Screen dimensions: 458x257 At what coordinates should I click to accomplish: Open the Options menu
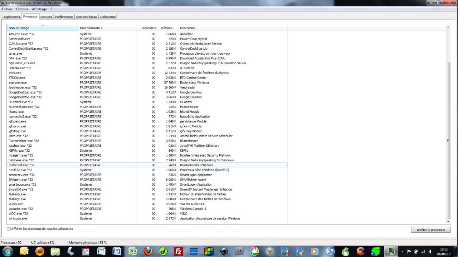(22, 9)
